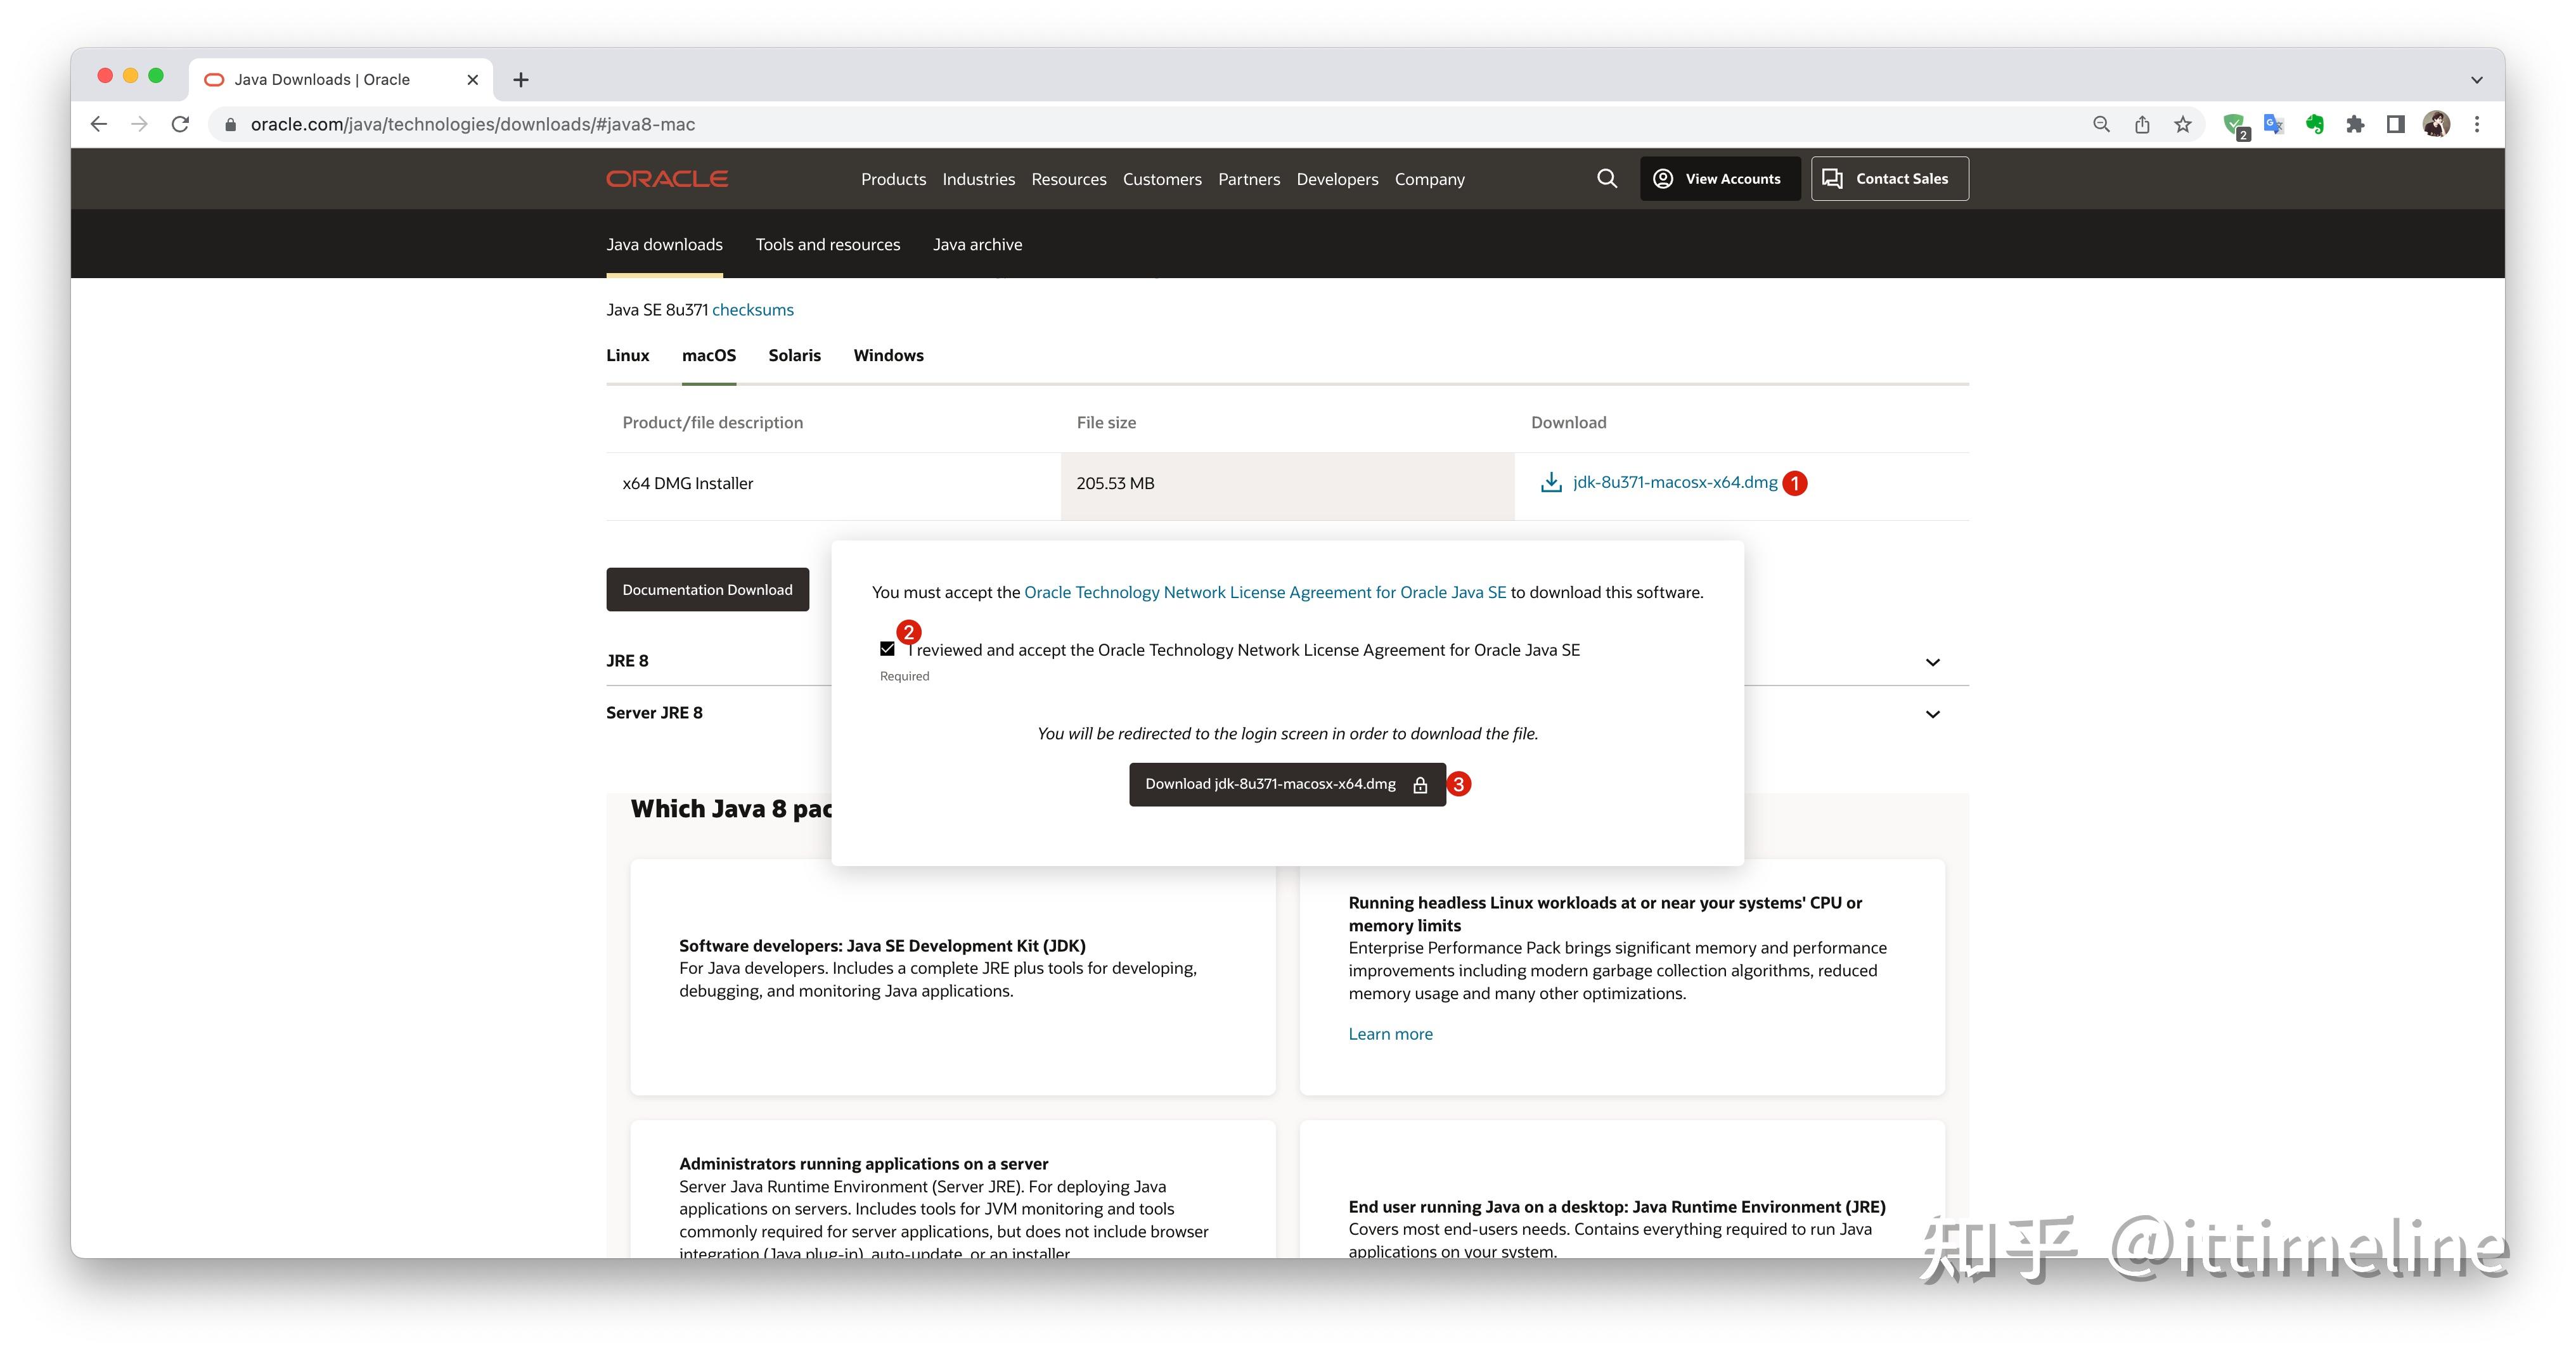
Task: Expand the JRE 8 section chevron
Action: point(1932,663)
